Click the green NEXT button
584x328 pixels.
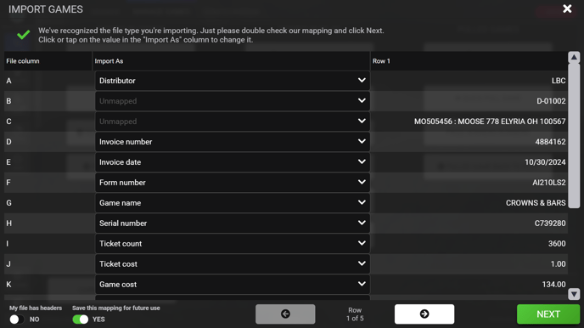548,314
